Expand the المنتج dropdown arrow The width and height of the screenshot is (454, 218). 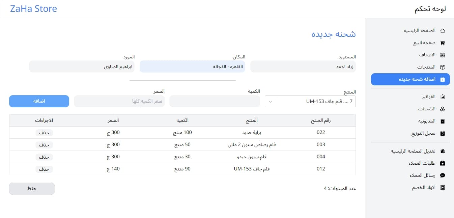(271, 102)
